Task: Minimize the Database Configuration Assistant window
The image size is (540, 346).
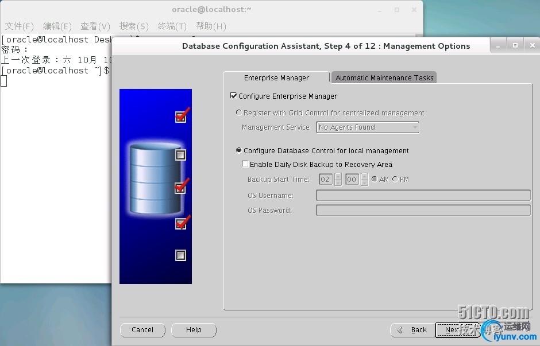Action: 498,45
